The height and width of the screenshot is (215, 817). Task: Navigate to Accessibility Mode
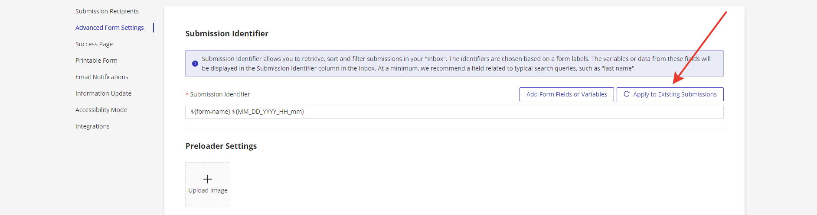click(101, 110)
